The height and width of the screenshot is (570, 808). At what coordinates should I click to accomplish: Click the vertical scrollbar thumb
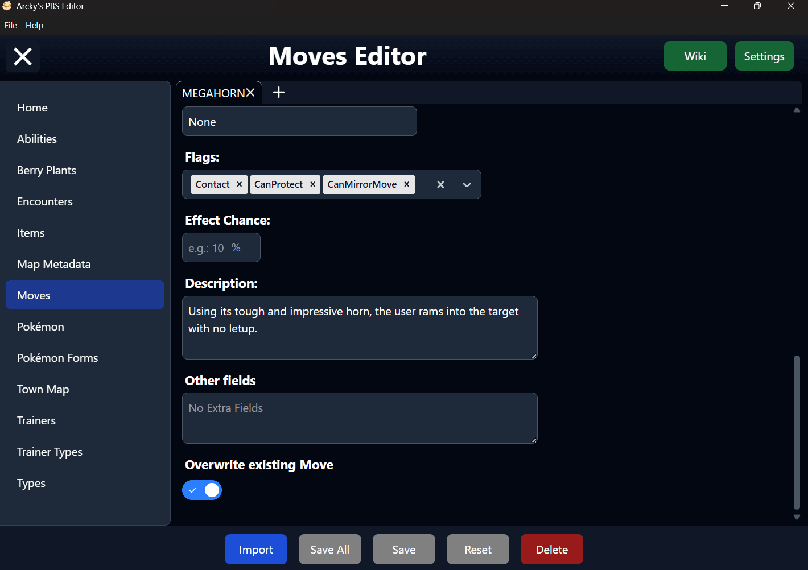[797, 432]
